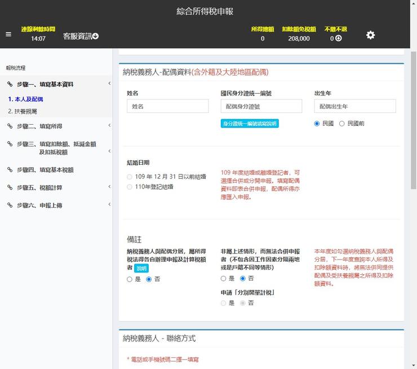417x369 pixels.
Task: Click the 身分證統一編號填寫說明 button
Action: tap(250, 124)
